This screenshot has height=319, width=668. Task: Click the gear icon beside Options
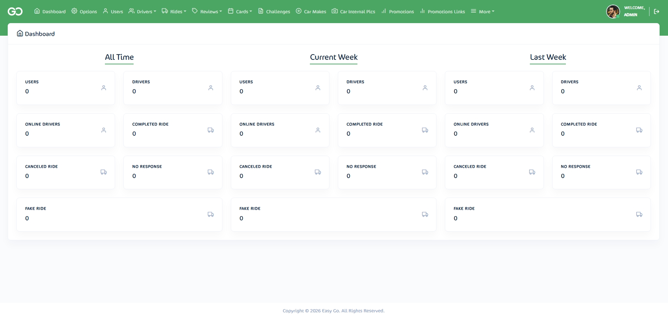click(x=74, y=11)
